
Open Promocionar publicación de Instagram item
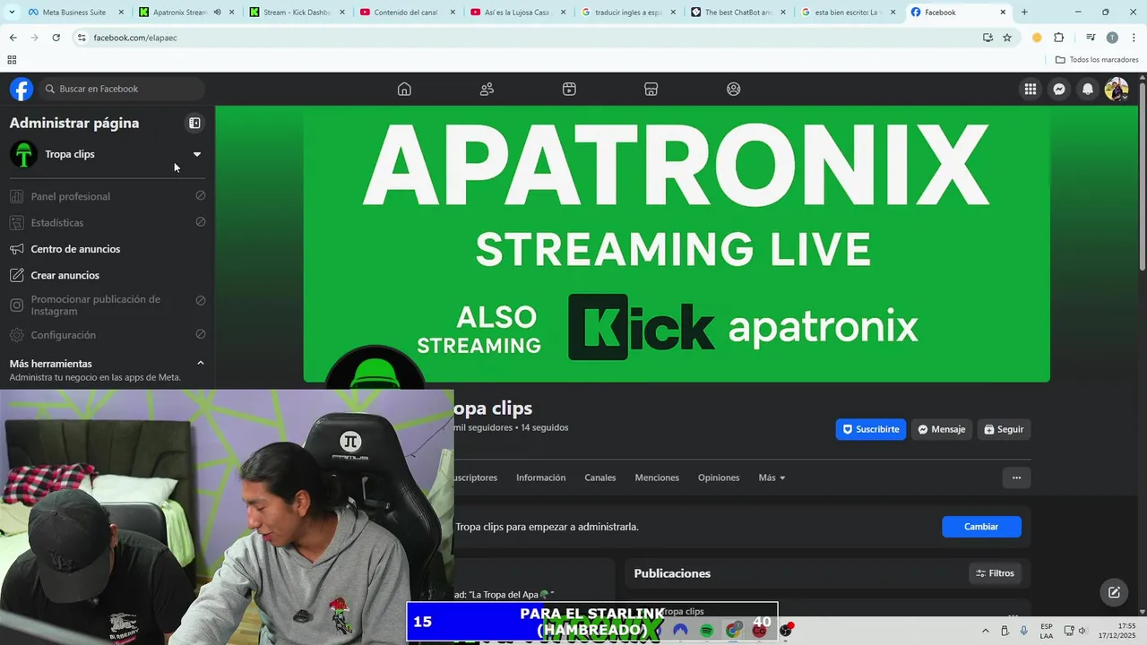coord(108,305)
